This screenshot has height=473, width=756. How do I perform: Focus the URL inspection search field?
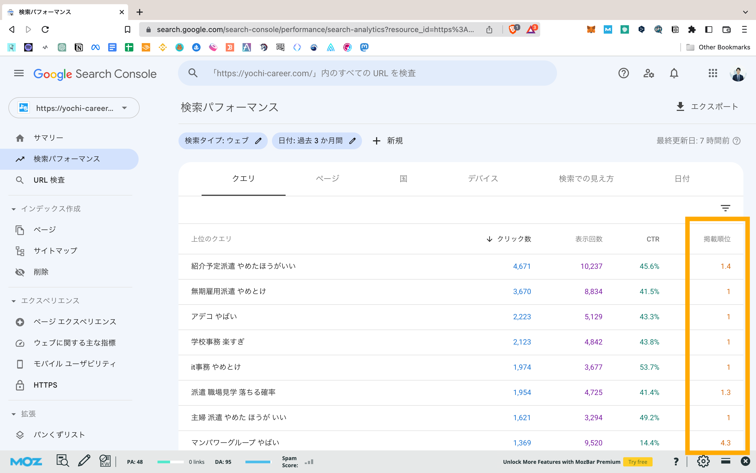pyautogui.click(x=367, y=73)
